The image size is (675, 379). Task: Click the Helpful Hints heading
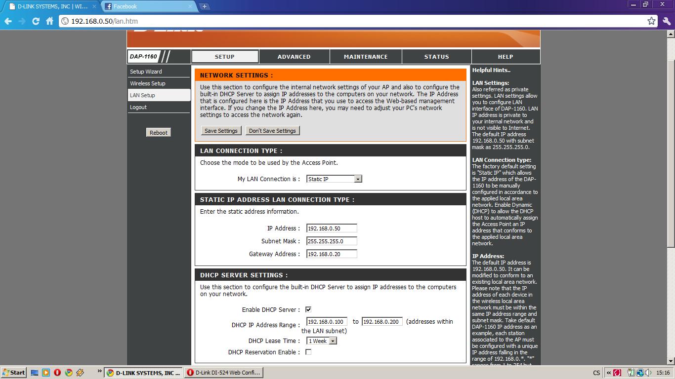coord(491,70)
